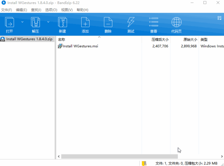Select the Install WGestures.msi file row
This screenshot has width=224, height=166.
pos(140,46)
